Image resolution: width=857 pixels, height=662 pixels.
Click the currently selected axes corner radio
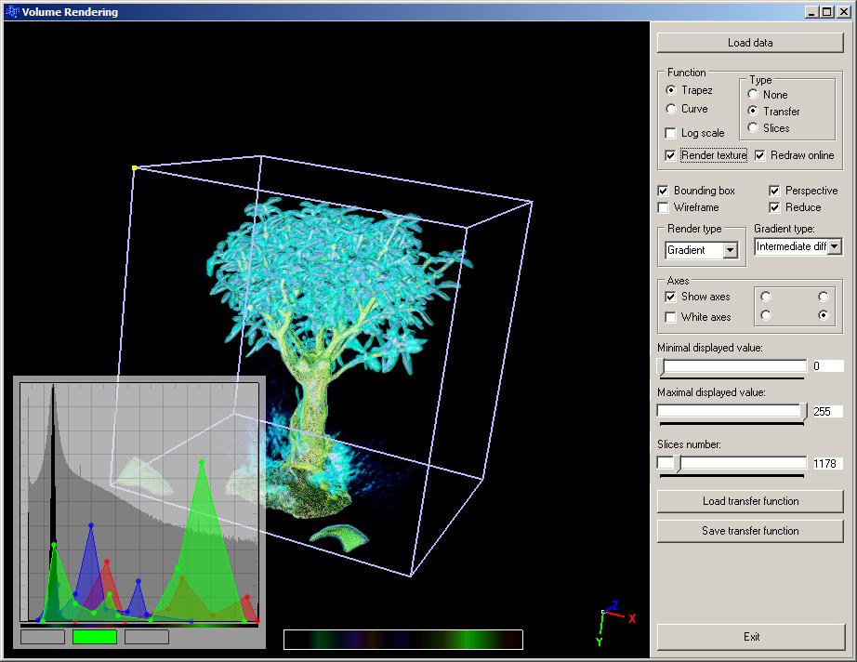pyautogui.click(x=824, y=315)
